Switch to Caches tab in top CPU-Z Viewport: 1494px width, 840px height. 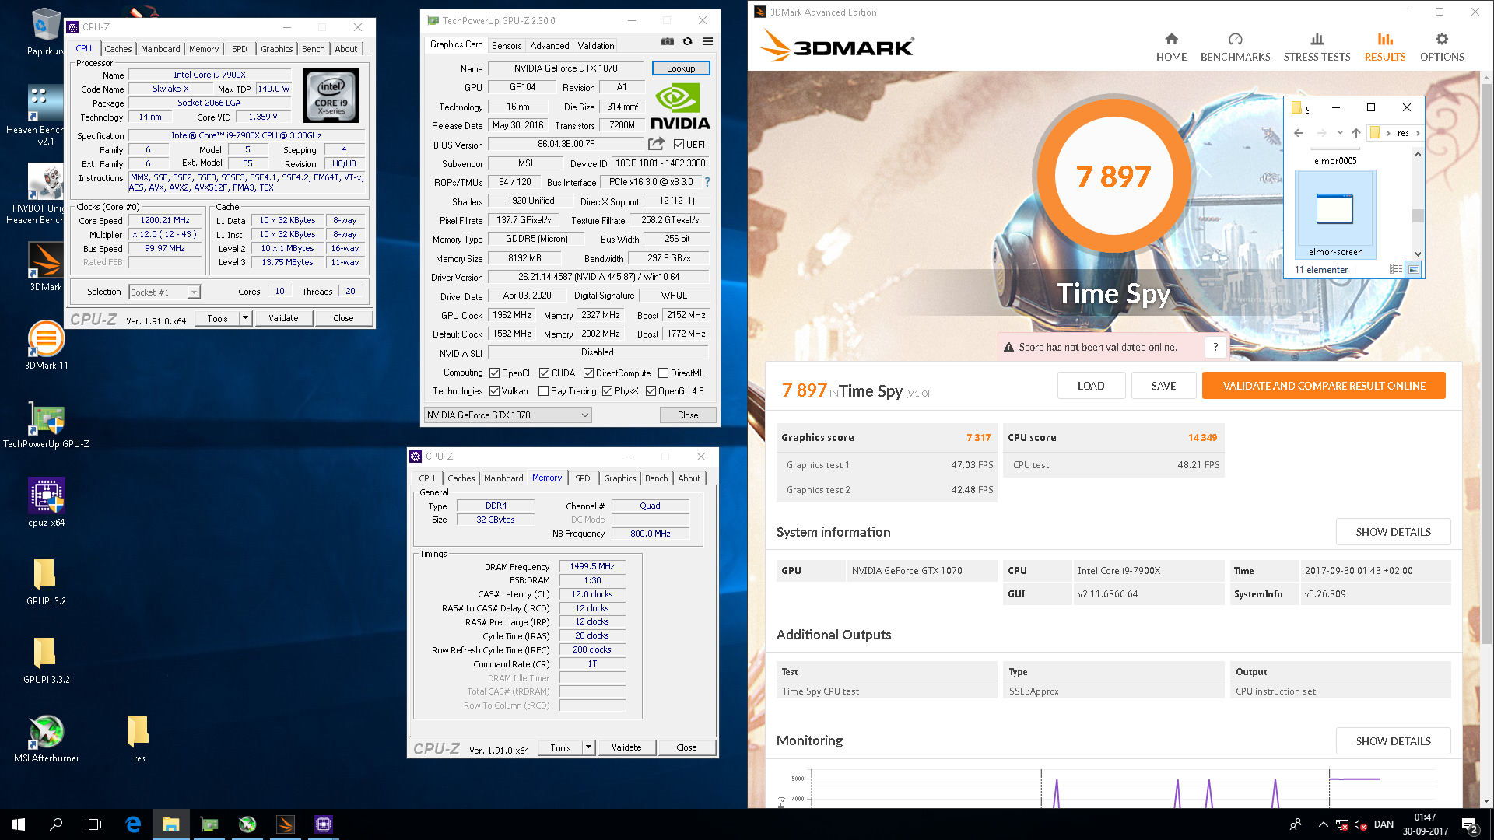(x=118, y=49)
